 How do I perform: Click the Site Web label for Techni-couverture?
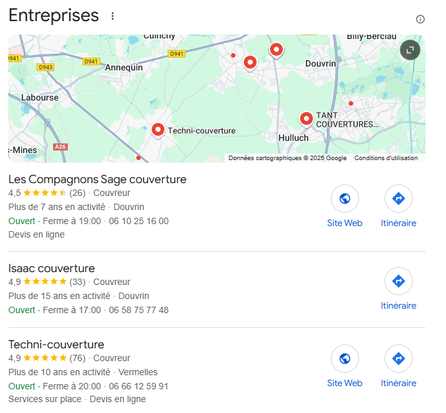(x=344, y=383)
